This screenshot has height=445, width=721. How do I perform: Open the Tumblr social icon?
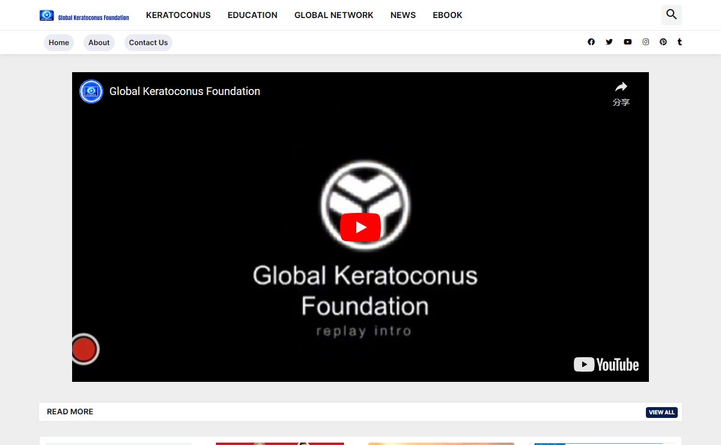click(x=680, y=42)
